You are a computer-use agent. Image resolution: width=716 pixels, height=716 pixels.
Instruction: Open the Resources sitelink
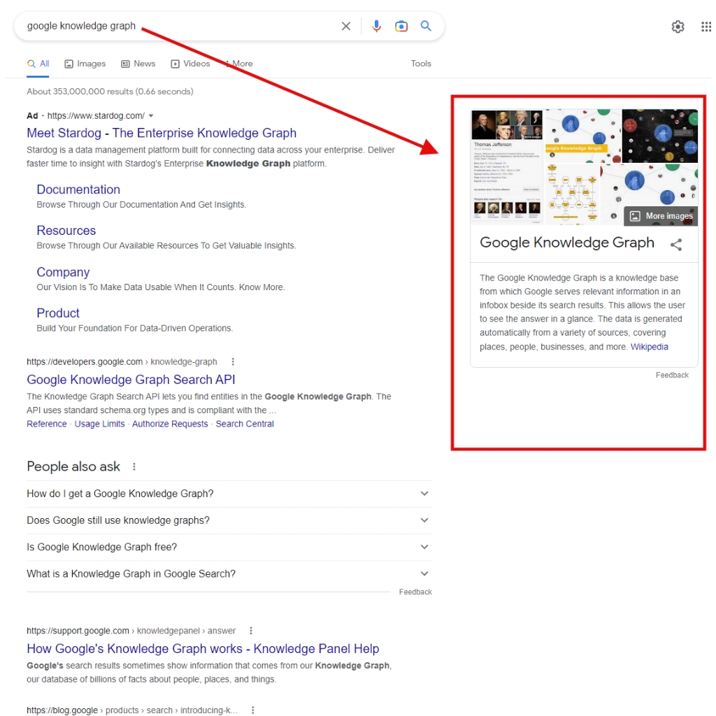(66, 231)
